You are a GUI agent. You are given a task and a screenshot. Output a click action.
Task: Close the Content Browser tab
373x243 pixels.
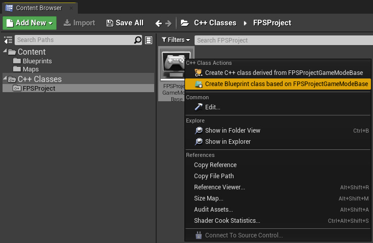pyautogui.click(x=71, y=8)
